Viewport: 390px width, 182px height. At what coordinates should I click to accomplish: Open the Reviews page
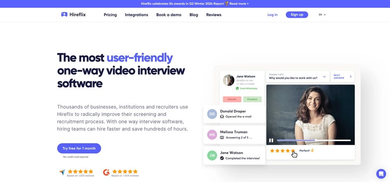tap(214, 15)
